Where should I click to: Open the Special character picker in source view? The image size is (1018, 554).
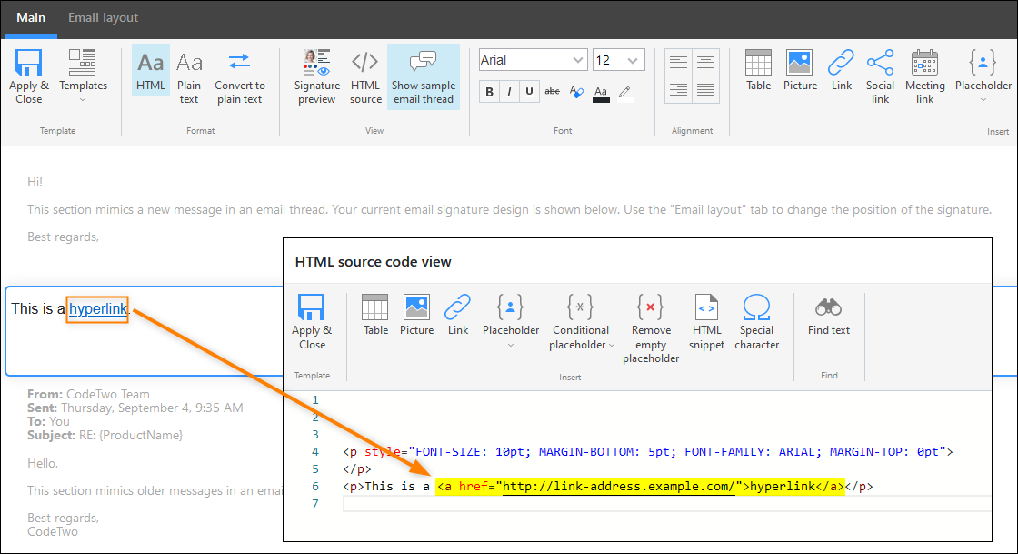pyautogui.click(x=756, y=321)
